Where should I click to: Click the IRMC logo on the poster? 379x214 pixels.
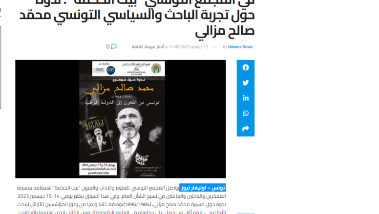coord(99,70)
